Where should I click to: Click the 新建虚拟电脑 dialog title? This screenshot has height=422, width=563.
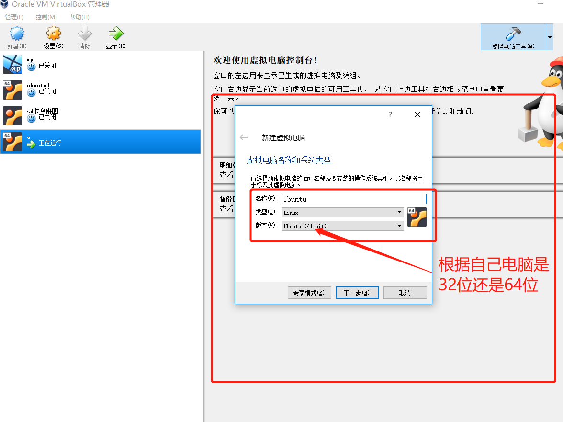pyautogui.click(x=283, y=137)
